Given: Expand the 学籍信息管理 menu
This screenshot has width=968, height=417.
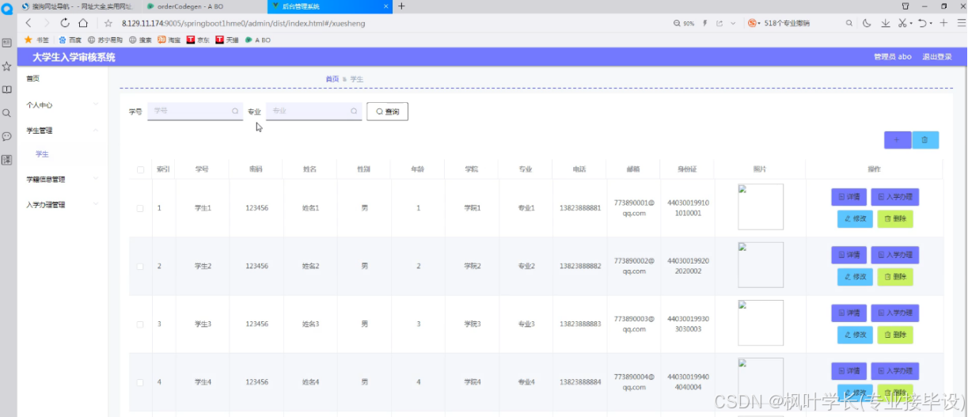Looking at the screenshot, I should (63, 179).
